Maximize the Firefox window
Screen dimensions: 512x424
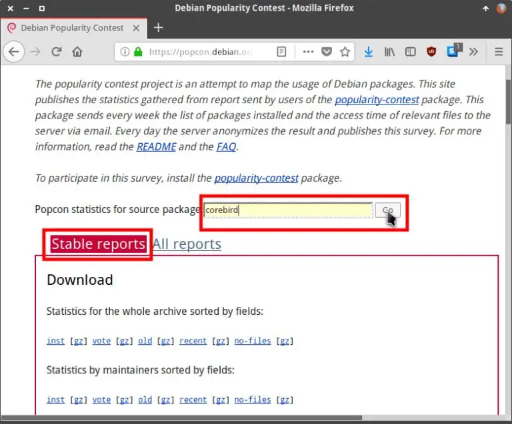coord(42,9)
